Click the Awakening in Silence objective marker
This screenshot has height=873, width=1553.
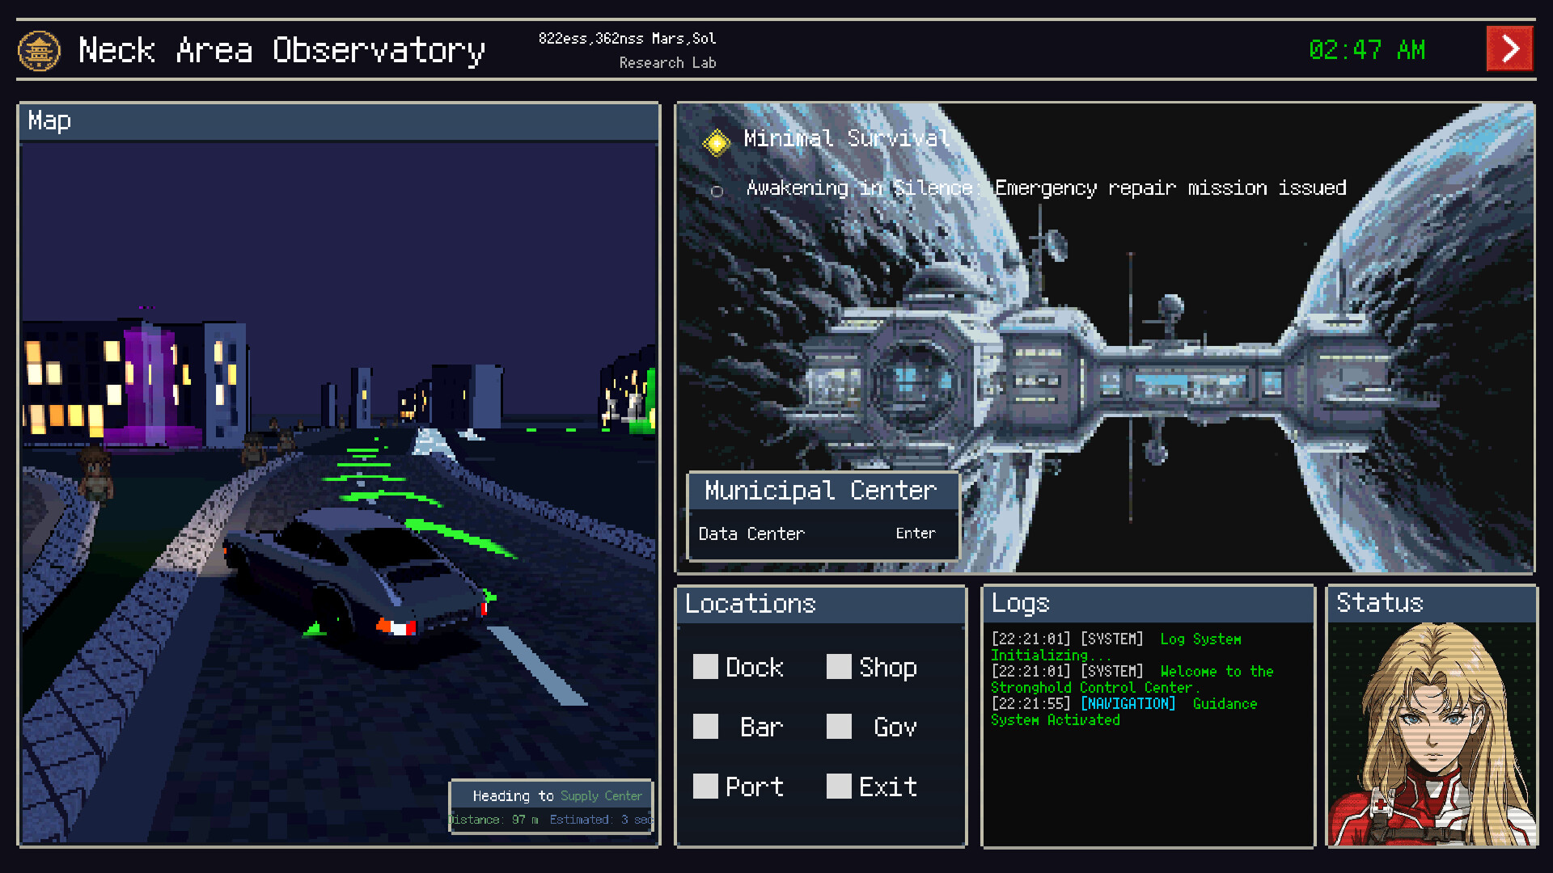click(717, 192)
